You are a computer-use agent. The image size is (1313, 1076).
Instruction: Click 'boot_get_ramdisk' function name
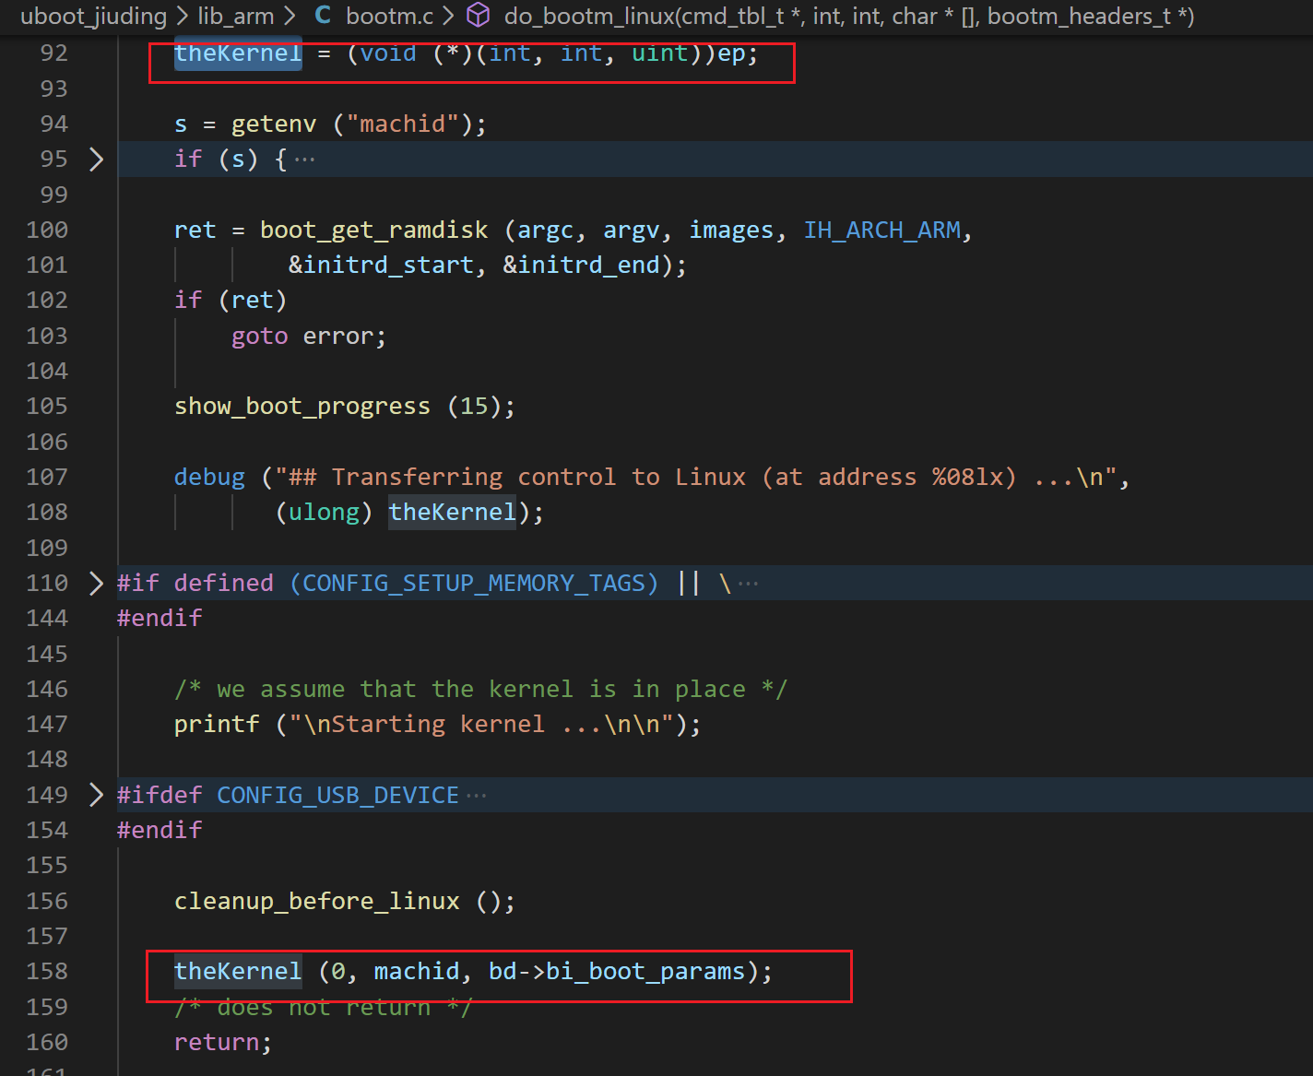373,230
